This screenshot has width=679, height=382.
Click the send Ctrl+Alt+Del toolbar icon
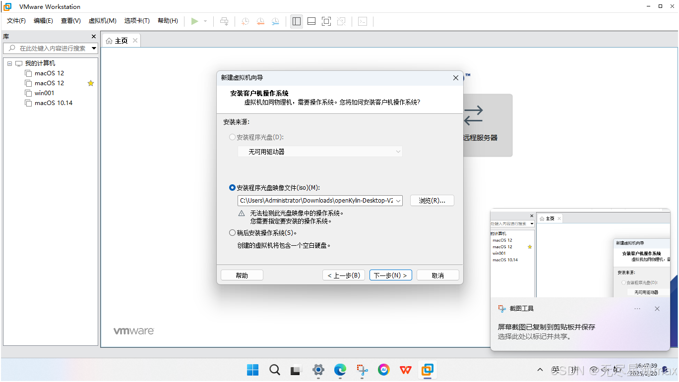(x=224, y=21)
